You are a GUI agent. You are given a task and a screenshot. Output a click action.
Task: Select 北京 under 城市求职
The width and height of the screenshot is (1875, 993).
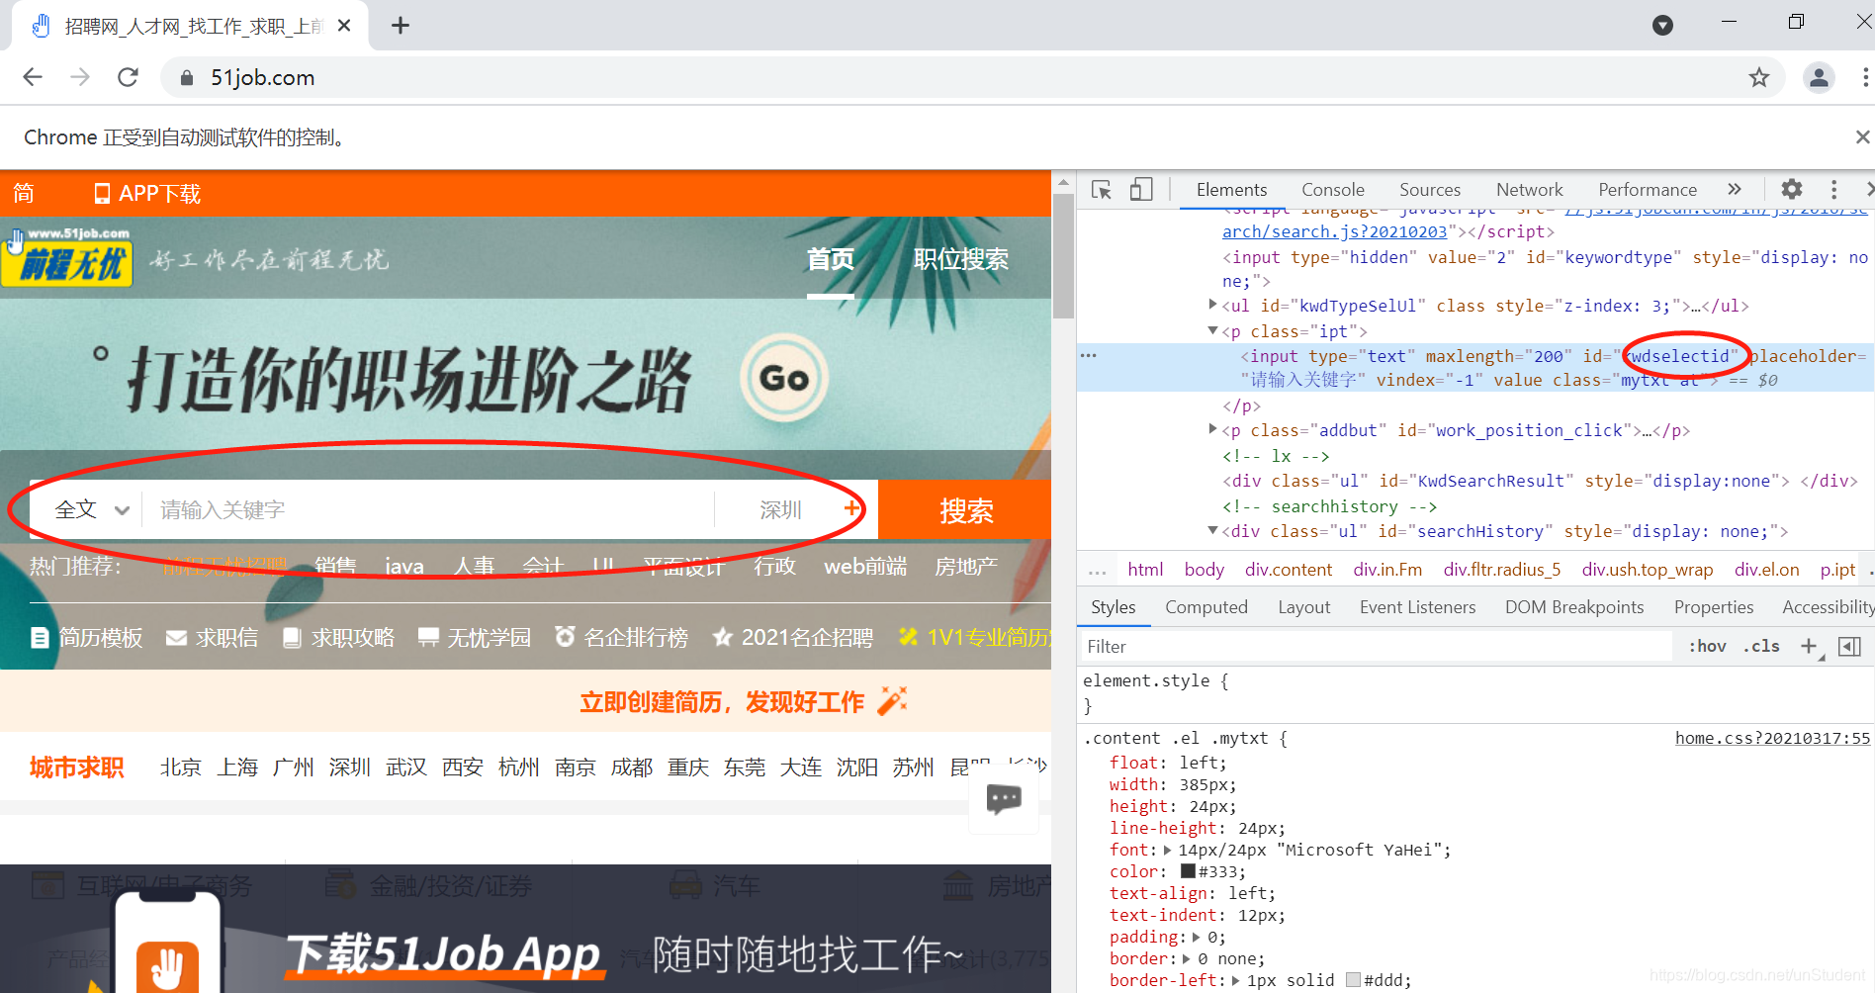pyautogui.click(x=181, y=767)
